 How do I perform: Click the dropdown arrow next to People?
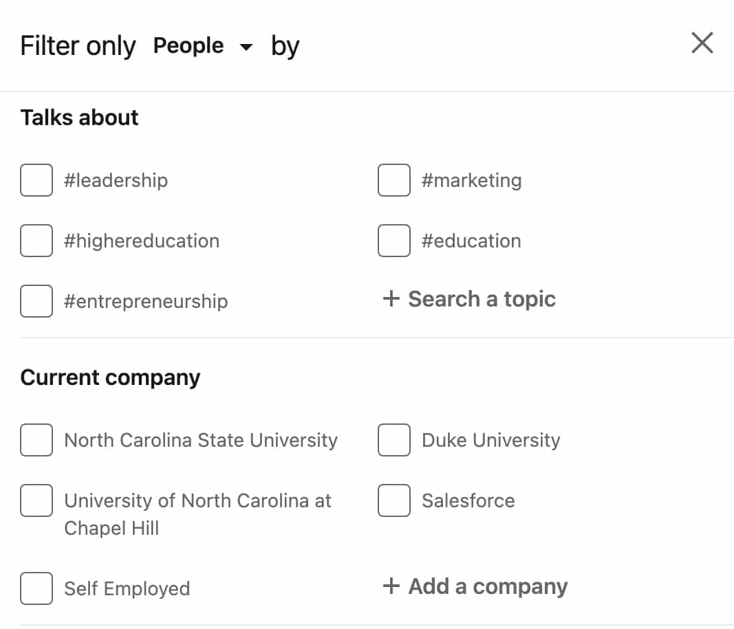click(x=246, y=47)
